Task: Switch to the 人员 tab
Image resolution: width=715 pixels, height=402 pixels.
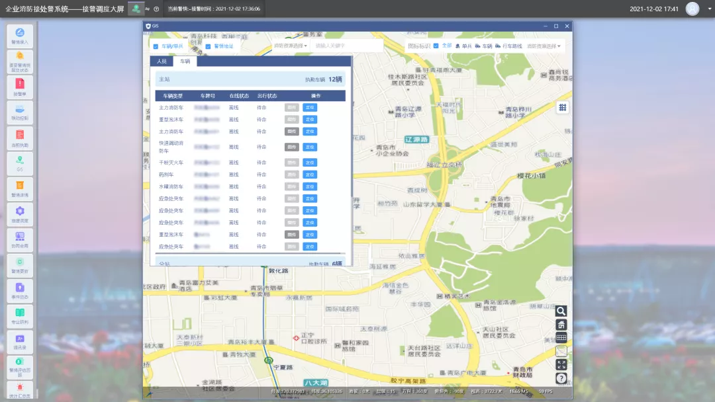Action: pos(162,61)
